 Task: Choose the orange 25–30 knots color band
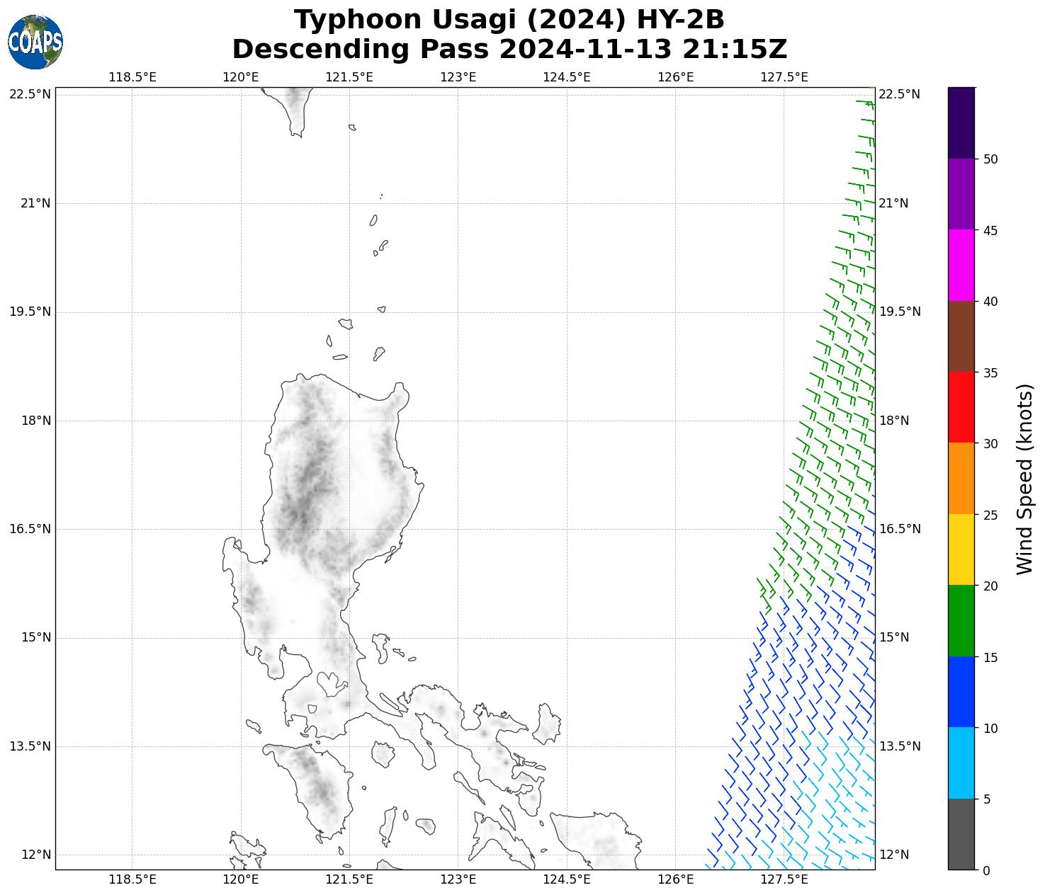(x=961, y=479)
